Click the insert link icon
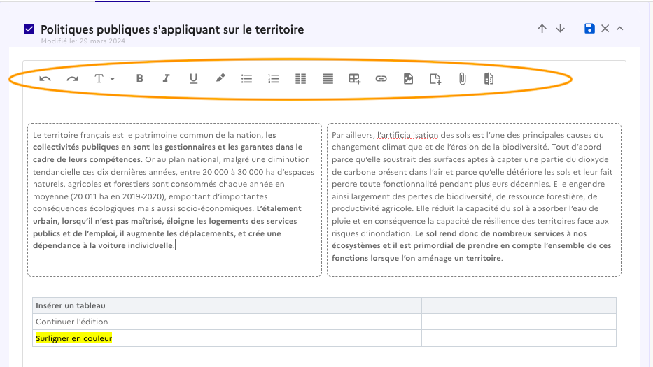 381,79
